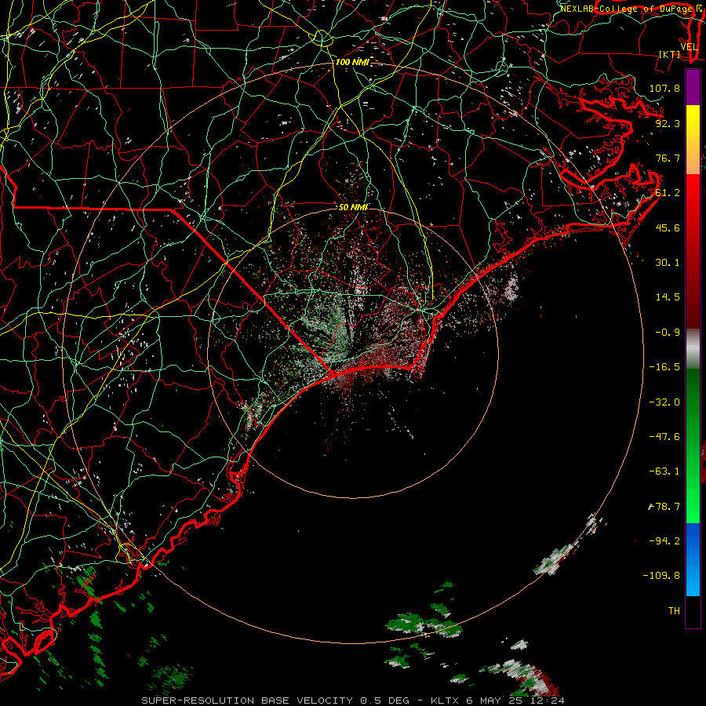Pick the gray near-zero segment of color bar

(x=693, y=349)
